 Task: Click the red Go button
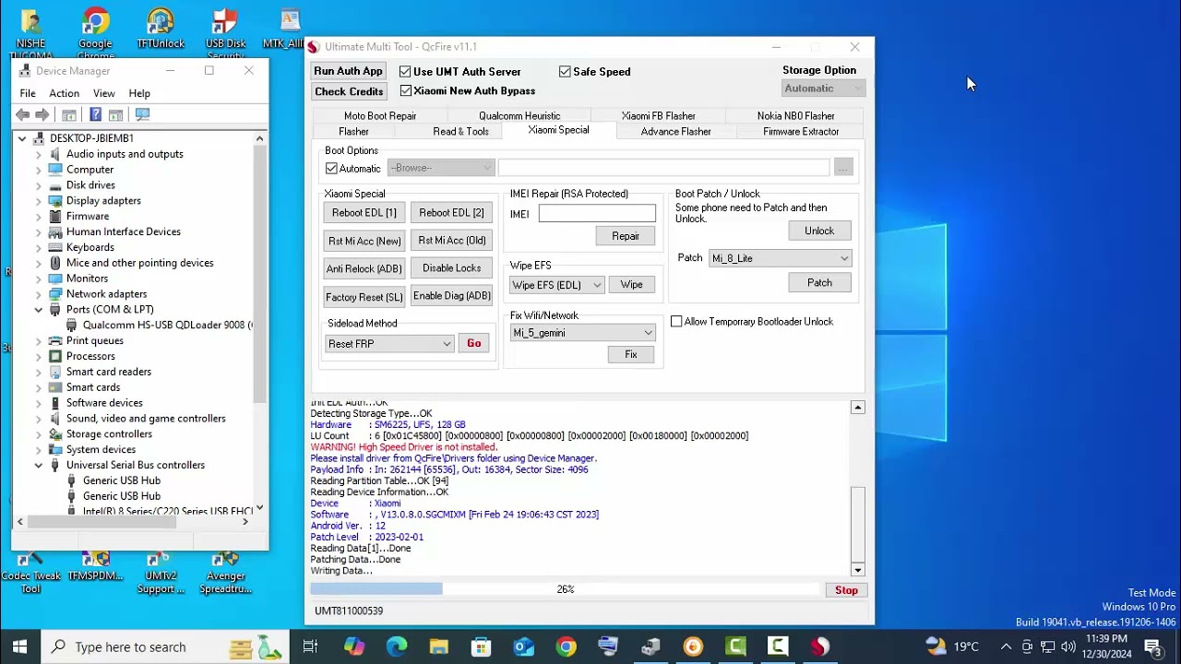pyautogui.click(x=474, y=343)
